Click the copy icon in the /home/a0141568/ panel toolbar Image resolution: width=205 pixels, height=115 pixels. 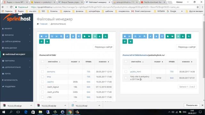(52, 36)
